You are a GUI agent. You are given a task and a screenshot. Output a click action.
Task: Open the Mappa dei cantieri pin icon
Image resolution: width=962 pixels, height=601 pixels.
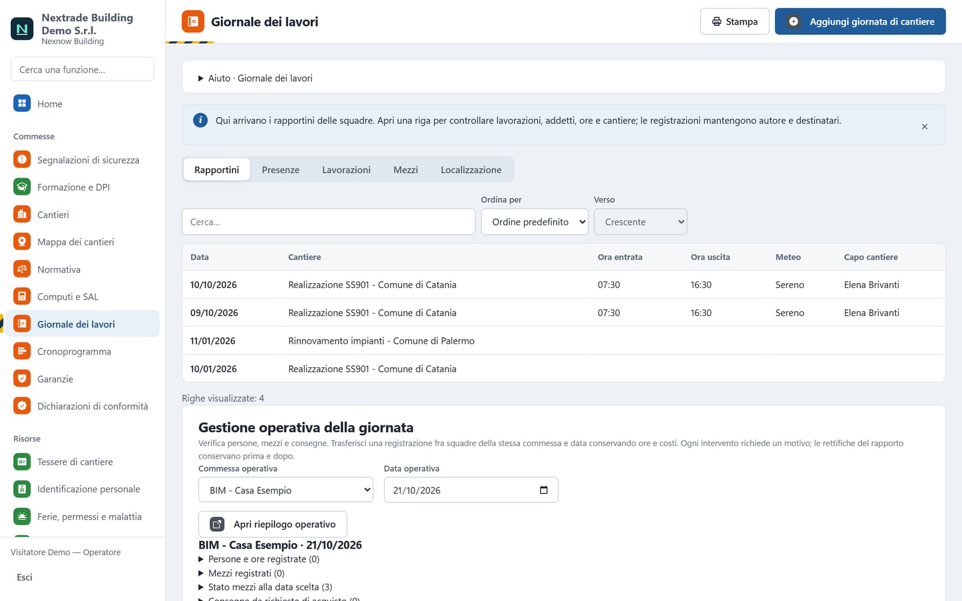coord(22,242)
